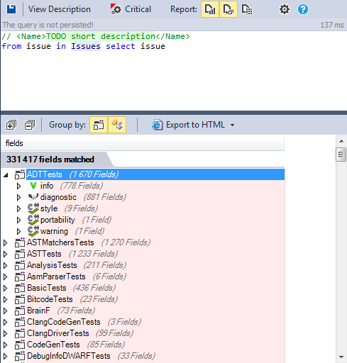Expand the ASTMatchersTests node
Viewport: 347px width, 363px height.
tap(6, 242)
